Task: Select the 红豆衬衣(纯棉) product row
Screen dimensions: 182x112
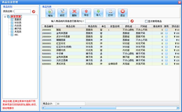Action: (111, 47)
